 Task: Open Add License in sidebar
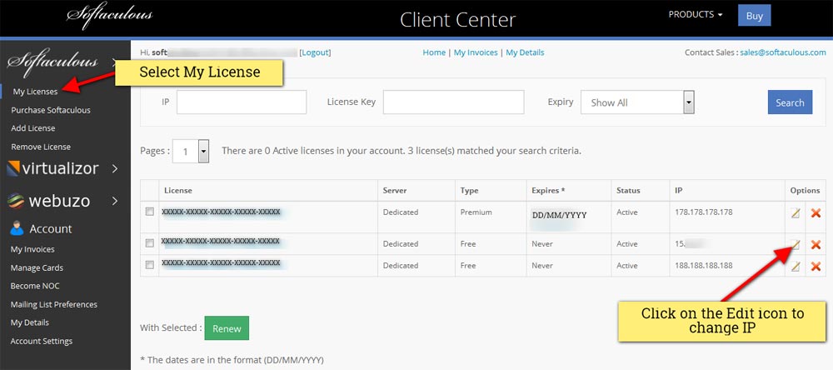click(x=33, y=128)
